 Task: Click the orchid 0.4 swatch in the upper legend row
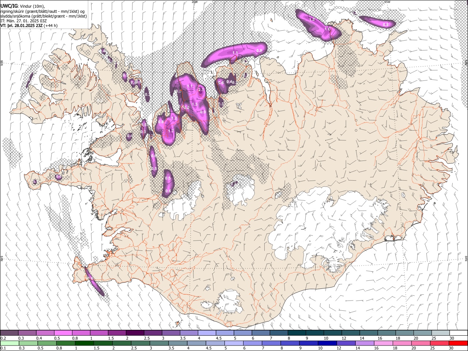point(45,333)
